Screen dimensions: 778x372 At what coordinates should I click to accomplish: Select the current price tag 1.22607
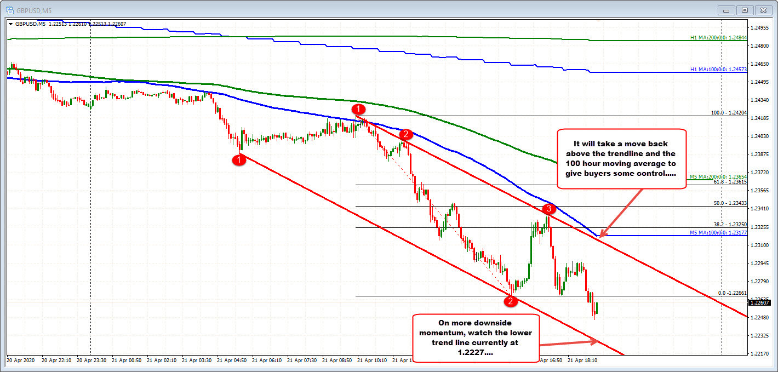759,302
